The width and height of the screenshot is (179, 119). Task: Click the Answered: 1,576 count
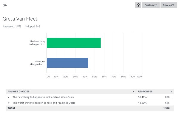click(x=12, y=26)
